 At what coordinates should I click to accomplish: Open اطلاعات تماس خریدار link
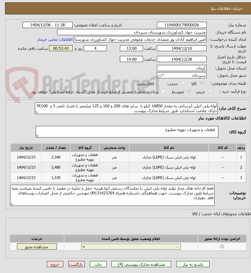(55, 39)
